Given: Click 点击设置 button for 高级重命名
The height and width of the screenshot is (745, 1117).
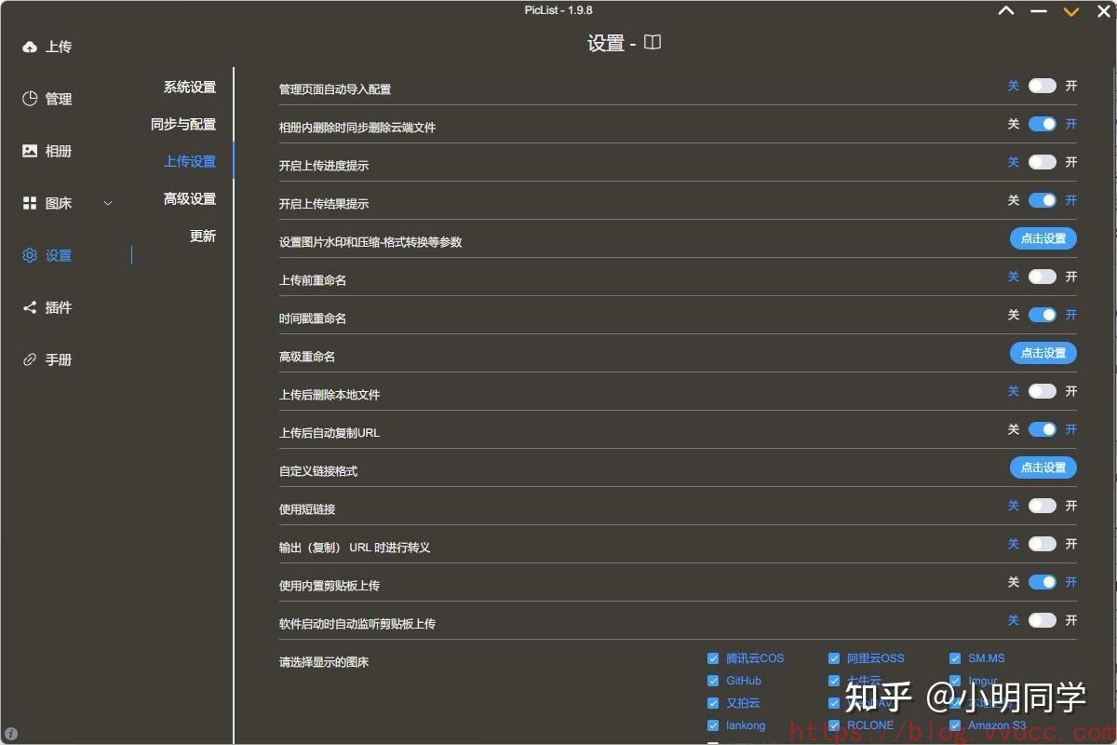Looking at the screenshot, I should click(x=1043, y=353).
